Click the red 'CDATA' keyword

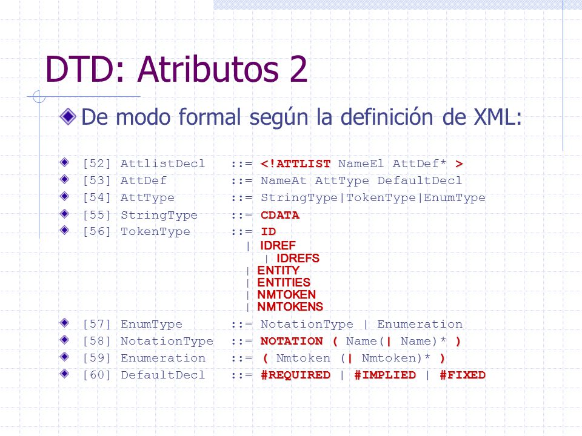coord(280,215)
